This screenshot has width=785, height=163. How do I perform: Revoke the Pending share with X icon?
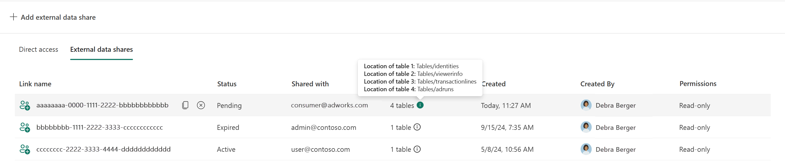click(201, 105)
